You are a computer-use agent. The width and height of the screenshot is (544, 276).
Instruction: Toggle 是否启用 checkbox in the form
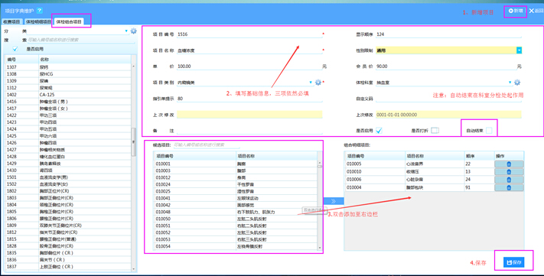[x=379, y=131]
